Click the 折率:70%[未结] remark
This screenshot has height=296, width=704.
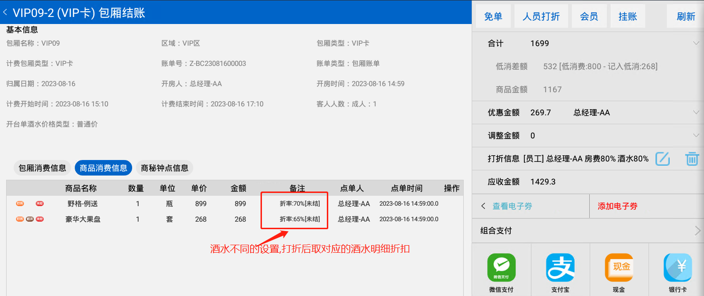(300, 204)
